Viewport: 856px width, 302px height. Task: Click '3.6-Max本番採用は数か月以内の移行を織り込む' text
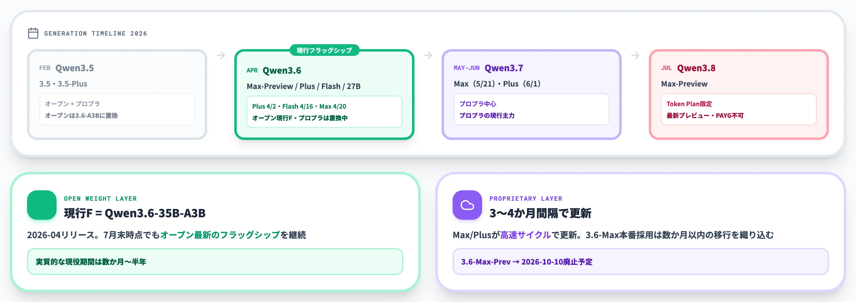[x=680, y=235]
